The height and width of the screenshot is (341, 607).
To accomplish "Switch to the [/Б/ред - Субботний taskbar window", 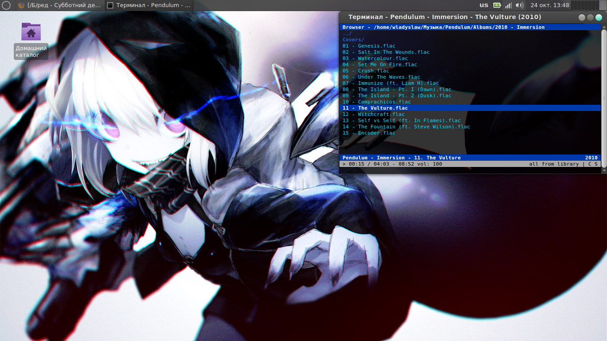I will pyautogui.click(x=60, y=5).
